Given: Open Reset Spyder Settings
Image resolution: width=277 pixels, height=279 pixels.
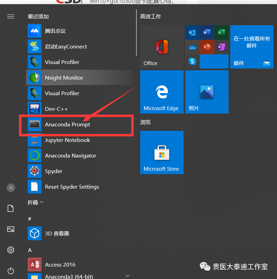Looking at the screenshot, I should (80, 187).
